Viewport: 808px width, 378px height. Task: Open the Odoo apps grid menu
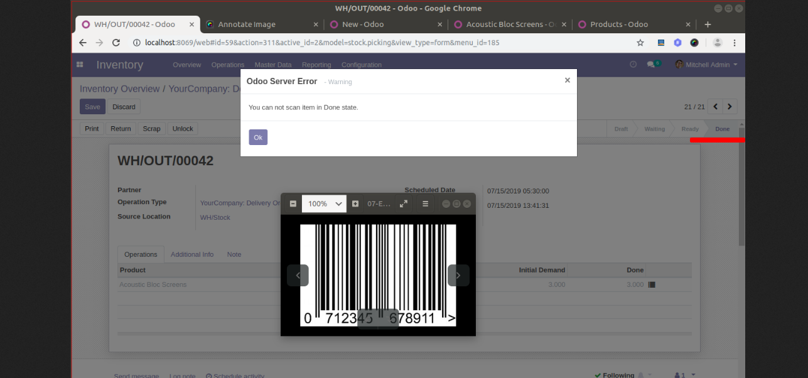(80, 65)
